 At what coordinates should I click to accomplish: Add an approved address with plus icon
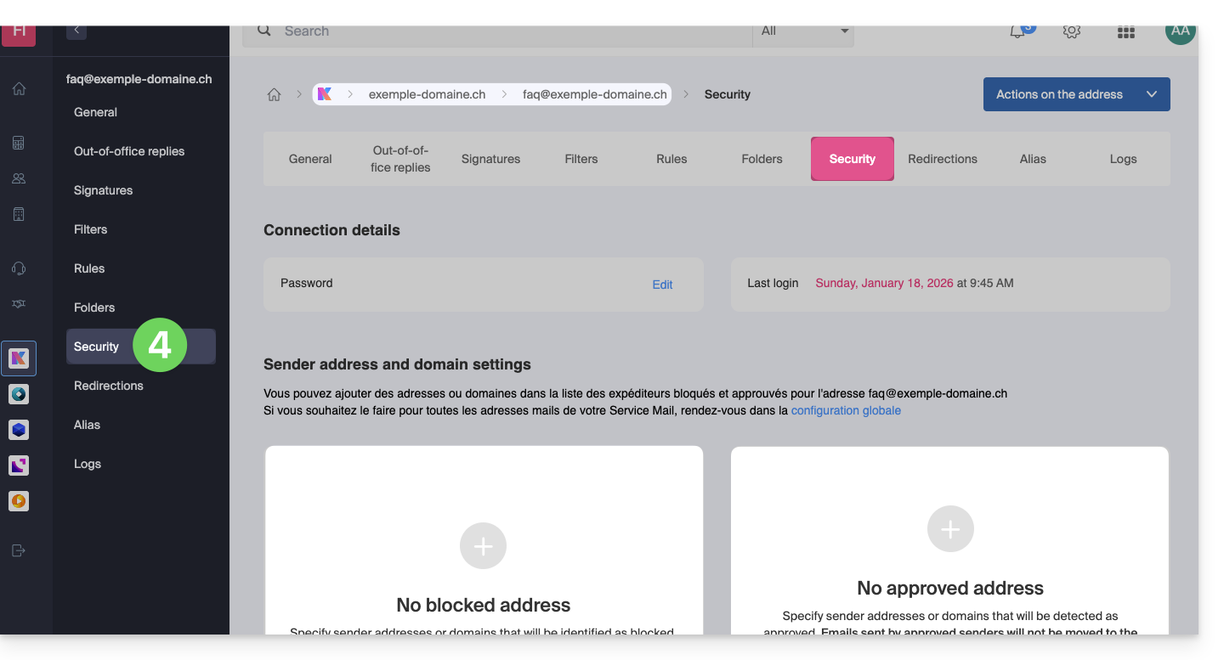tap(950, 529)
